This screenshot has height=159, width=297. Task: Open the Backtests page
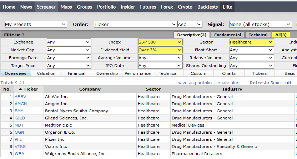point(208,7)
